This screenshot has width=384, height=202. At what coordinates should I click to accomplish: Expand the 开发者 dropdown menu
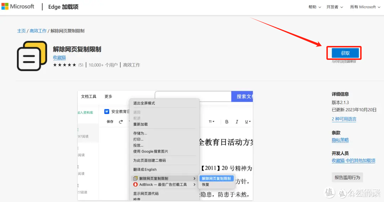coord(335,7)
